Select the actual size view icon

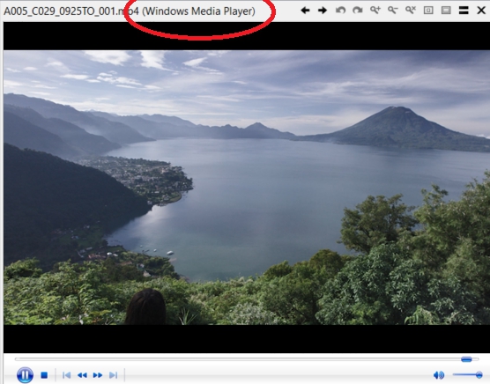(x=428, y=11)
